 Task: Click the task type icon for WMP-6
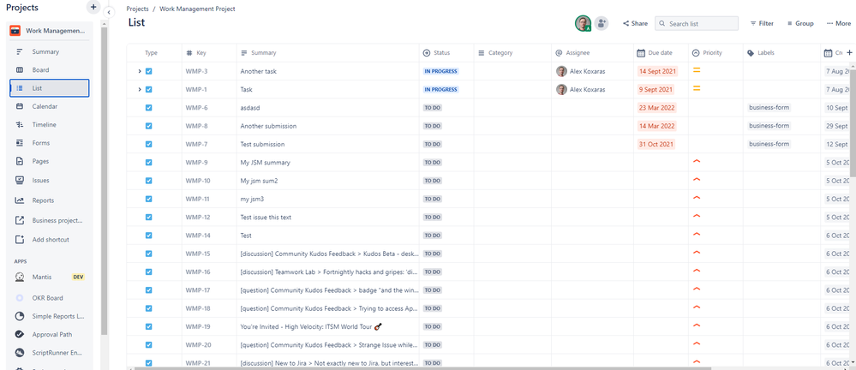tap(148, 108)
